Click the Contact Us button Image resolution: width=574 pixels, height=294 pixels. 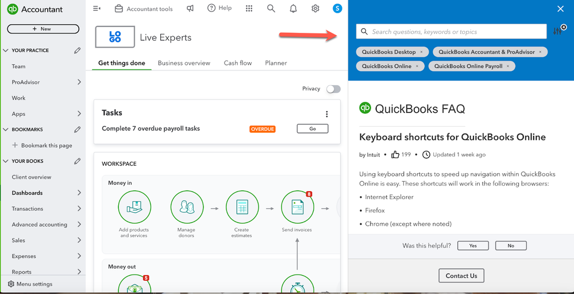pos(461,276)
